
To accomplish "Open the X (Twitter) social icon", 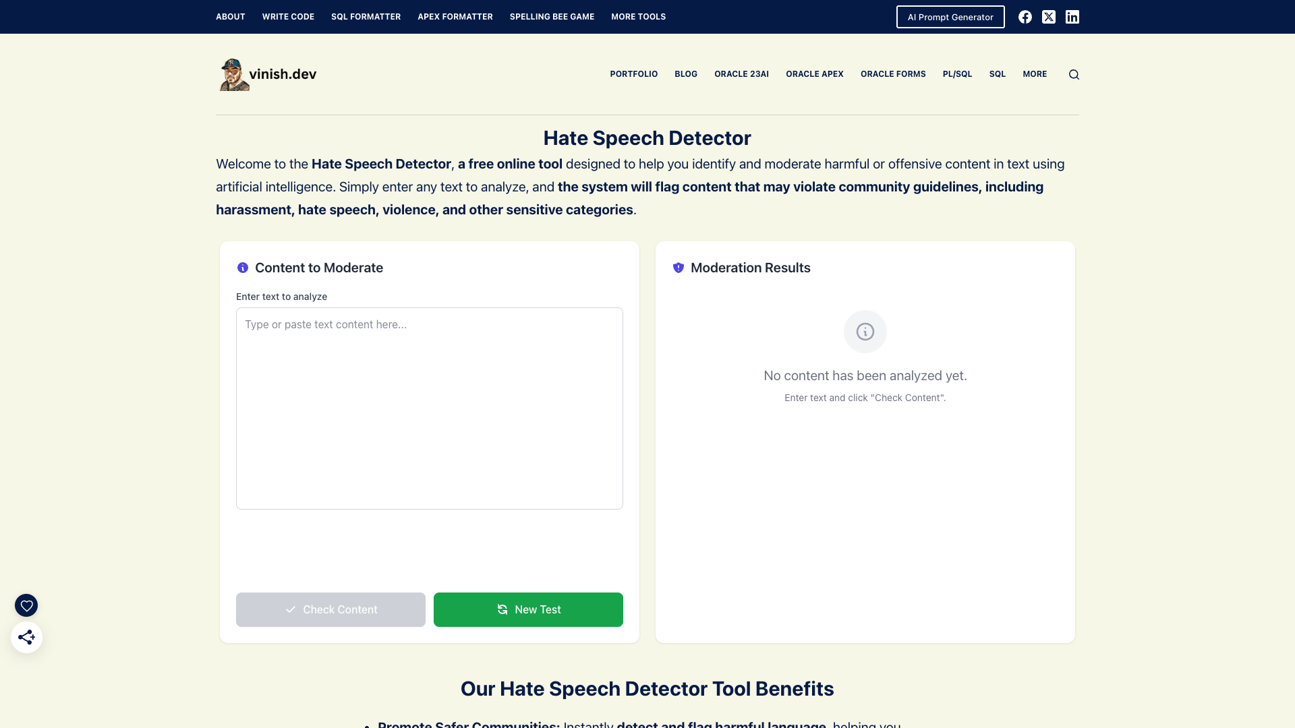I will [1048, 17].
